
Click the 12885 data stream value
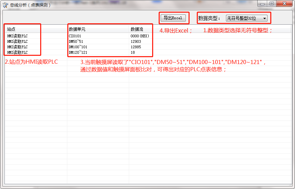pyautogui.click(x=136, y=47)
